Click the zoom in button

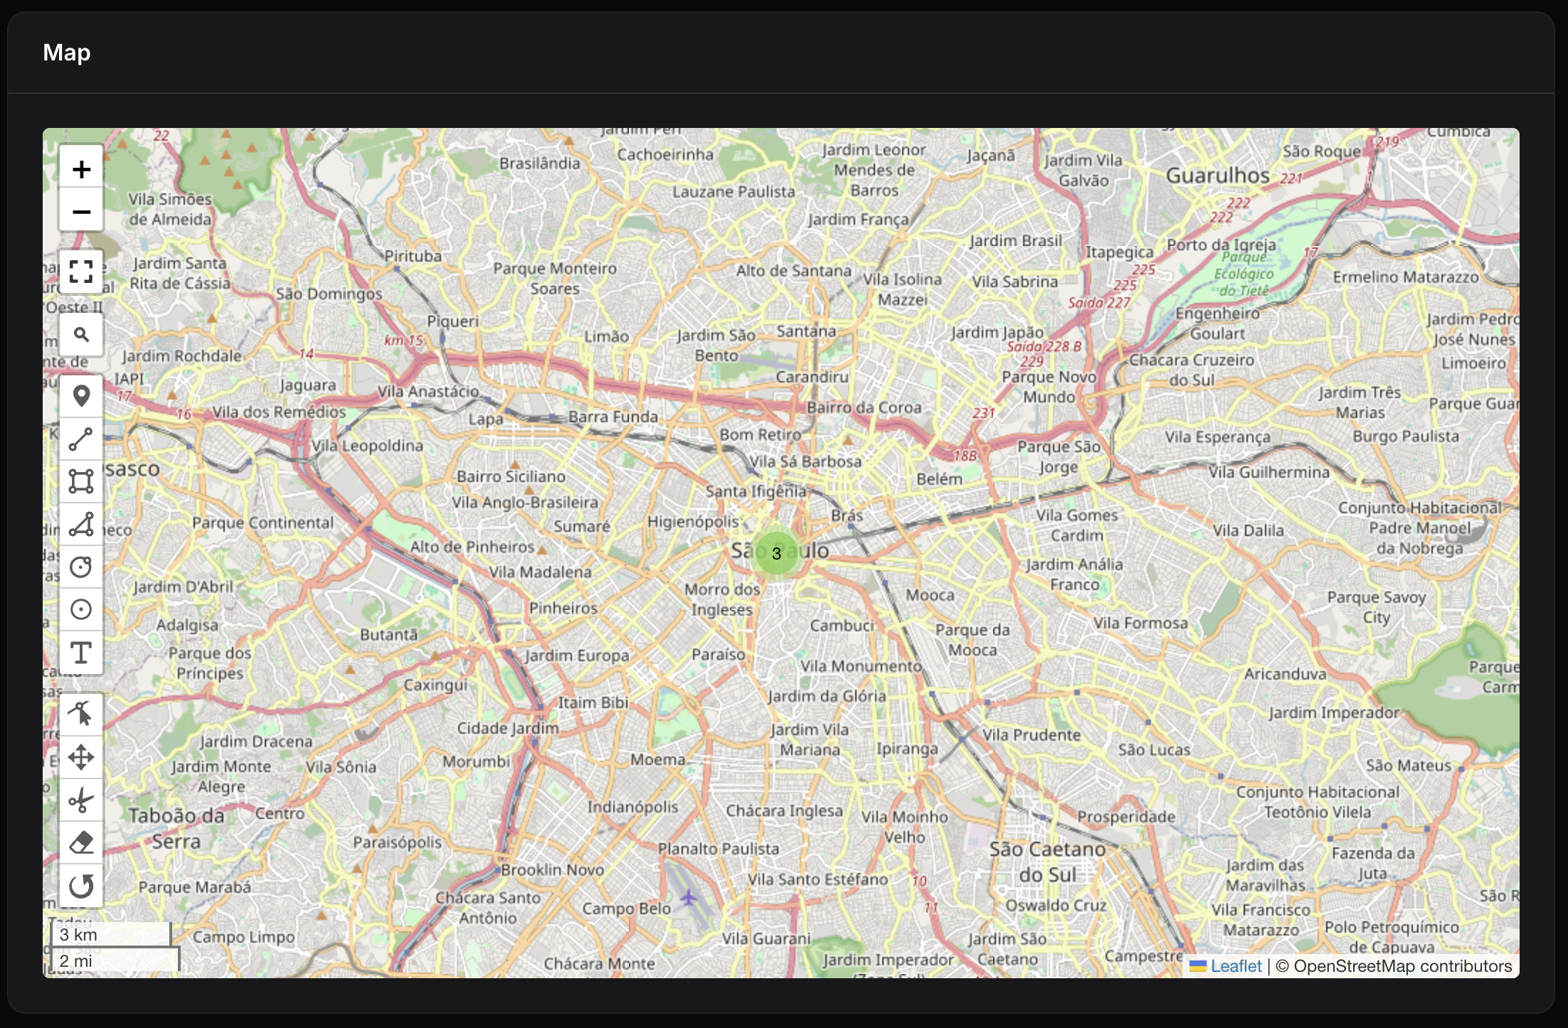tap(82, 168)
